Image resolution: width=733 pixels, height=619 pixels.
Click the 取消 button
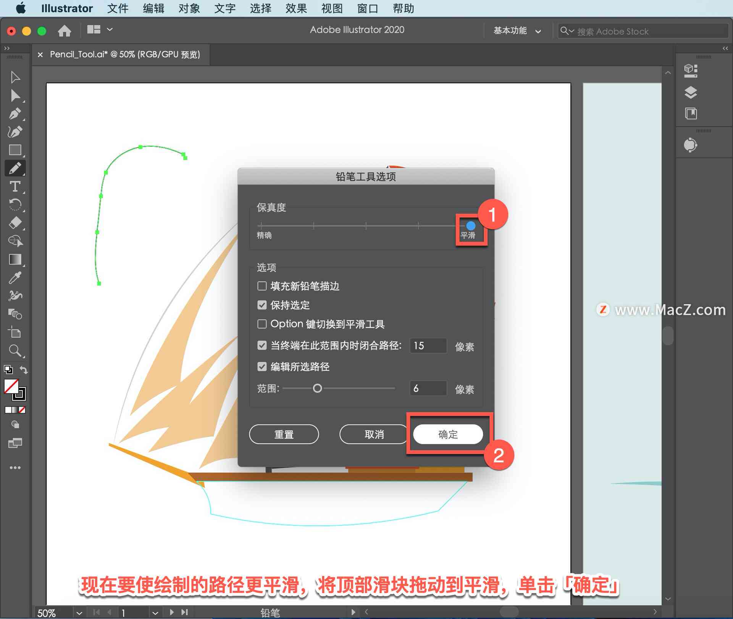point(374,434)
